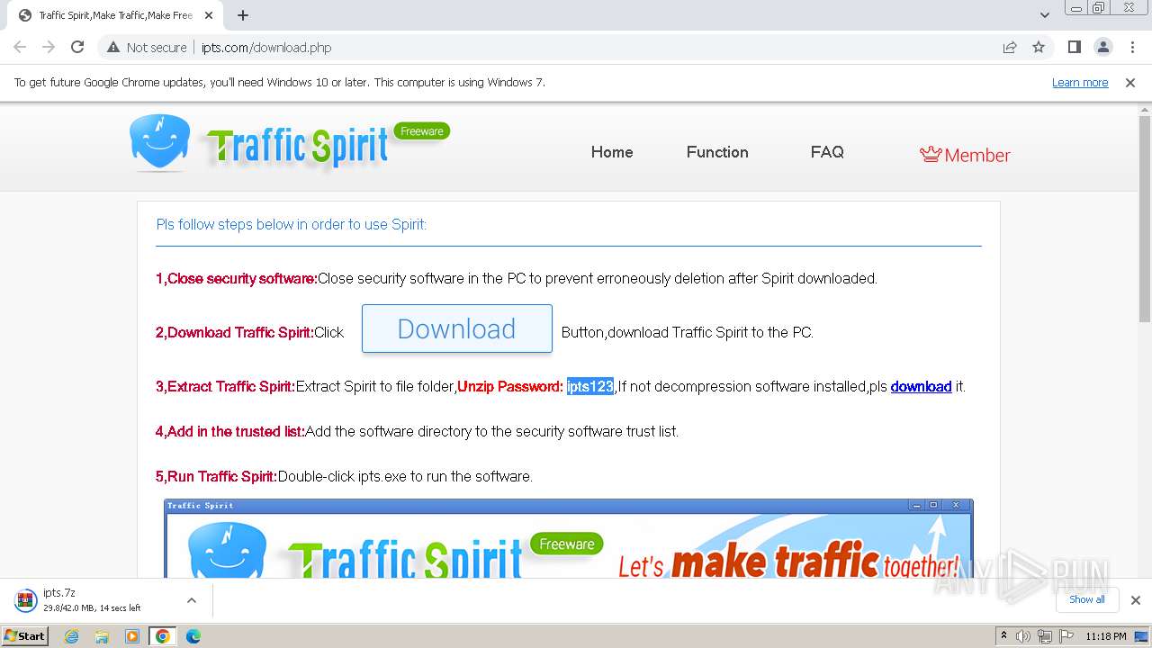
Task: Open File Explorer from the taskbar
Action: point(102,636)
